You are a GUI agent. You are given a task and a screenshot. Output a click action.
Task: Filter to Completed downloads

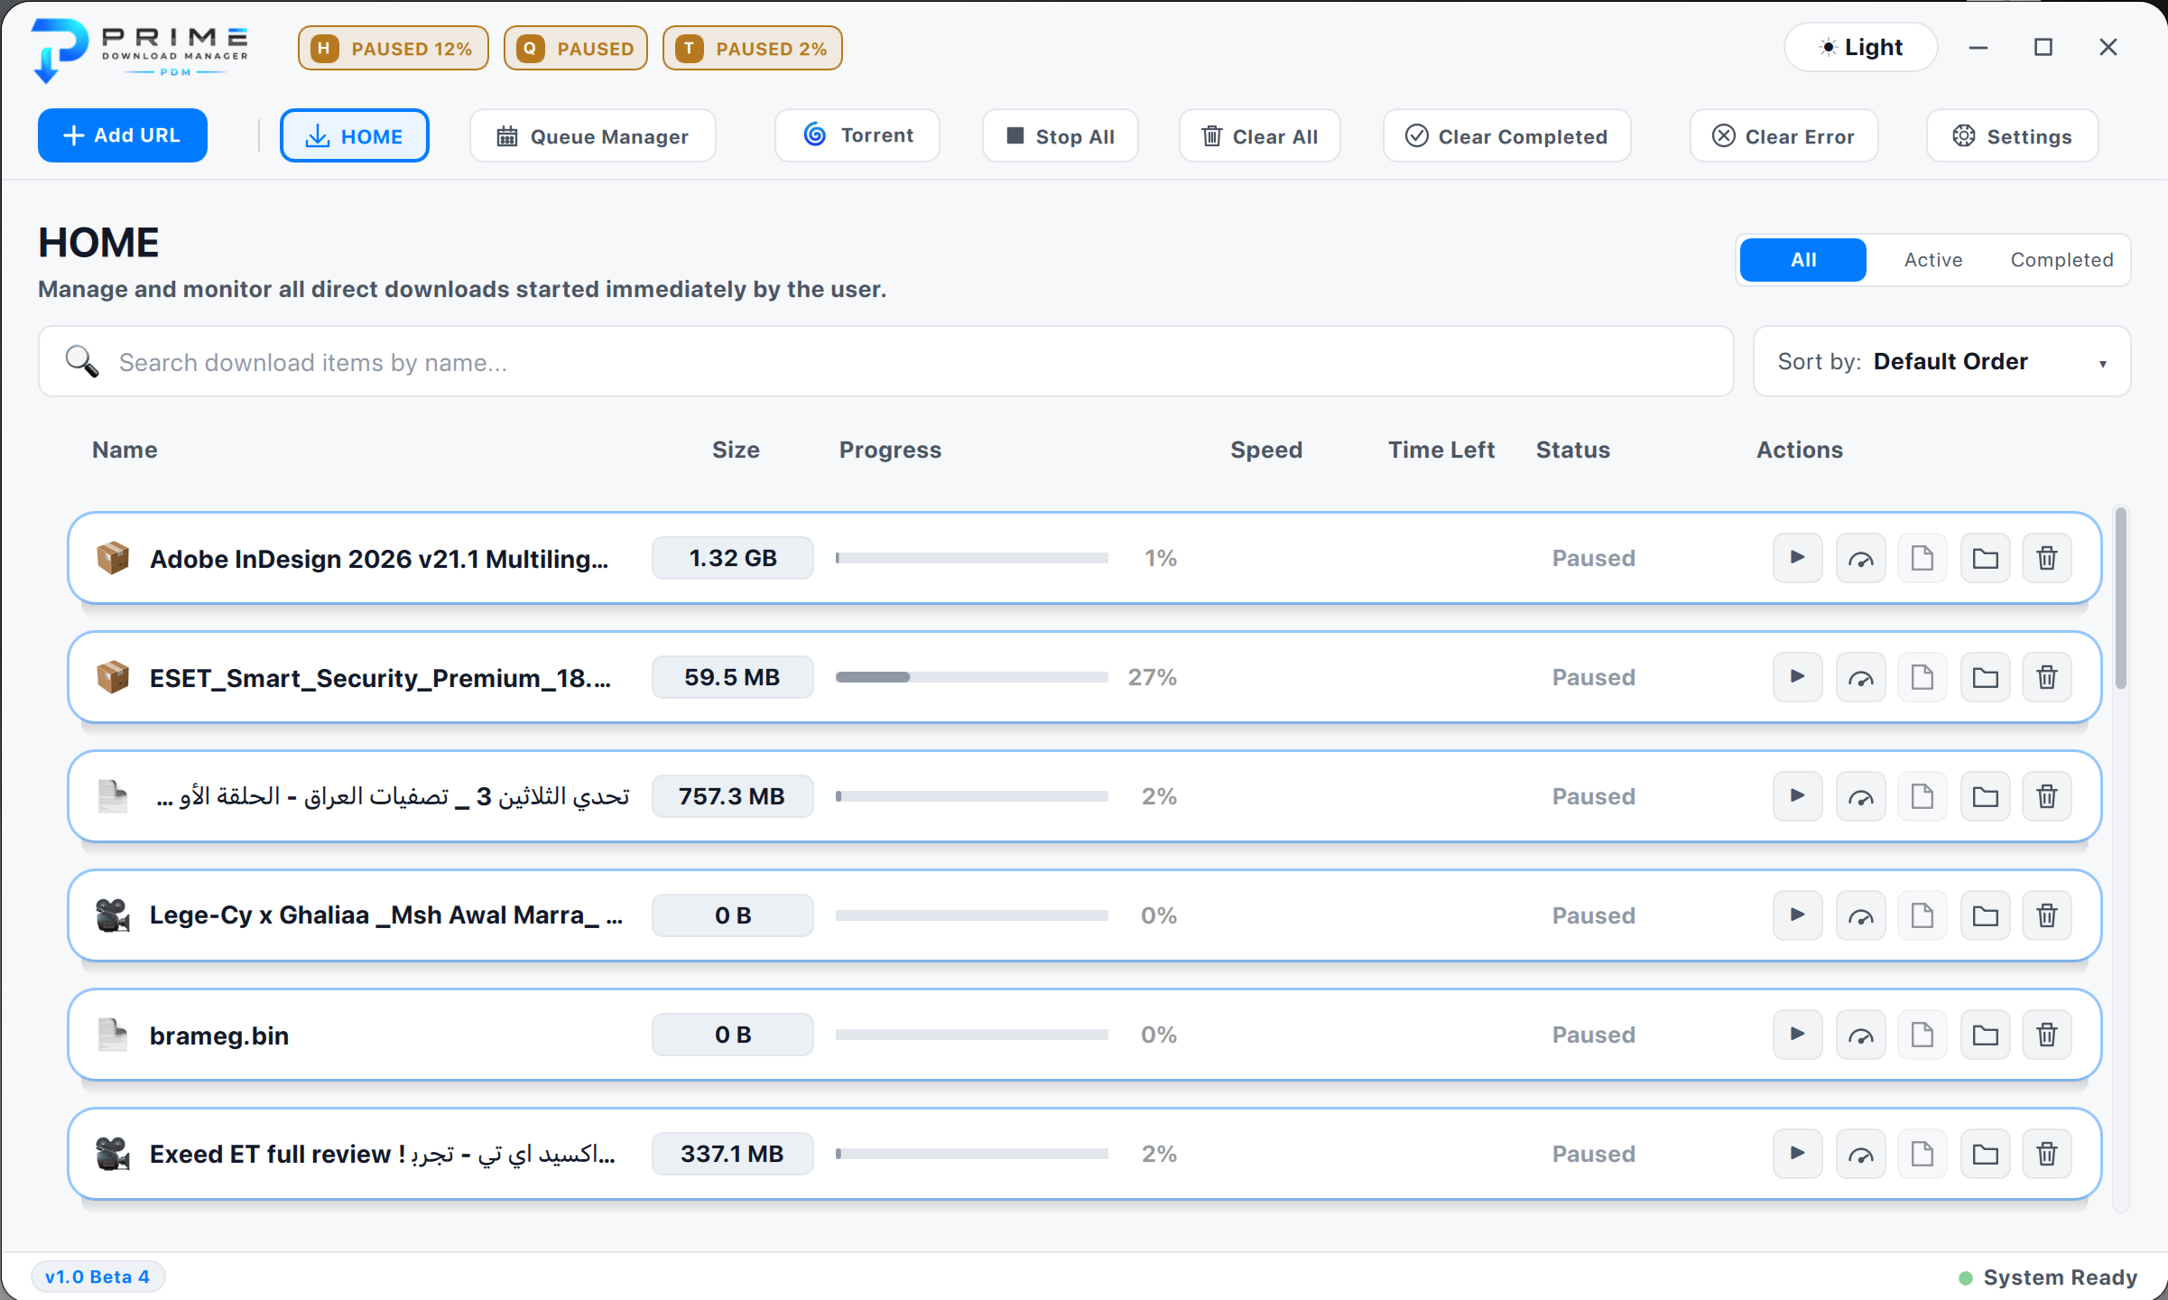coord(2061,260)
